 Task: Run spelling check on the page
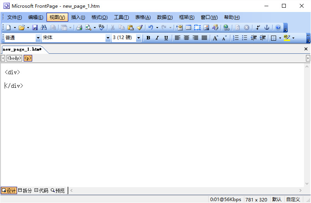pos(101,27)
